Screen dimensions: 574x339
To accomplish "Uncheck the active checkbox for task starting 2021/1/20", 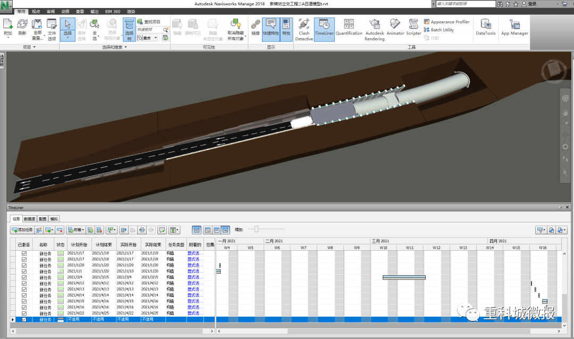I will 24,266.
